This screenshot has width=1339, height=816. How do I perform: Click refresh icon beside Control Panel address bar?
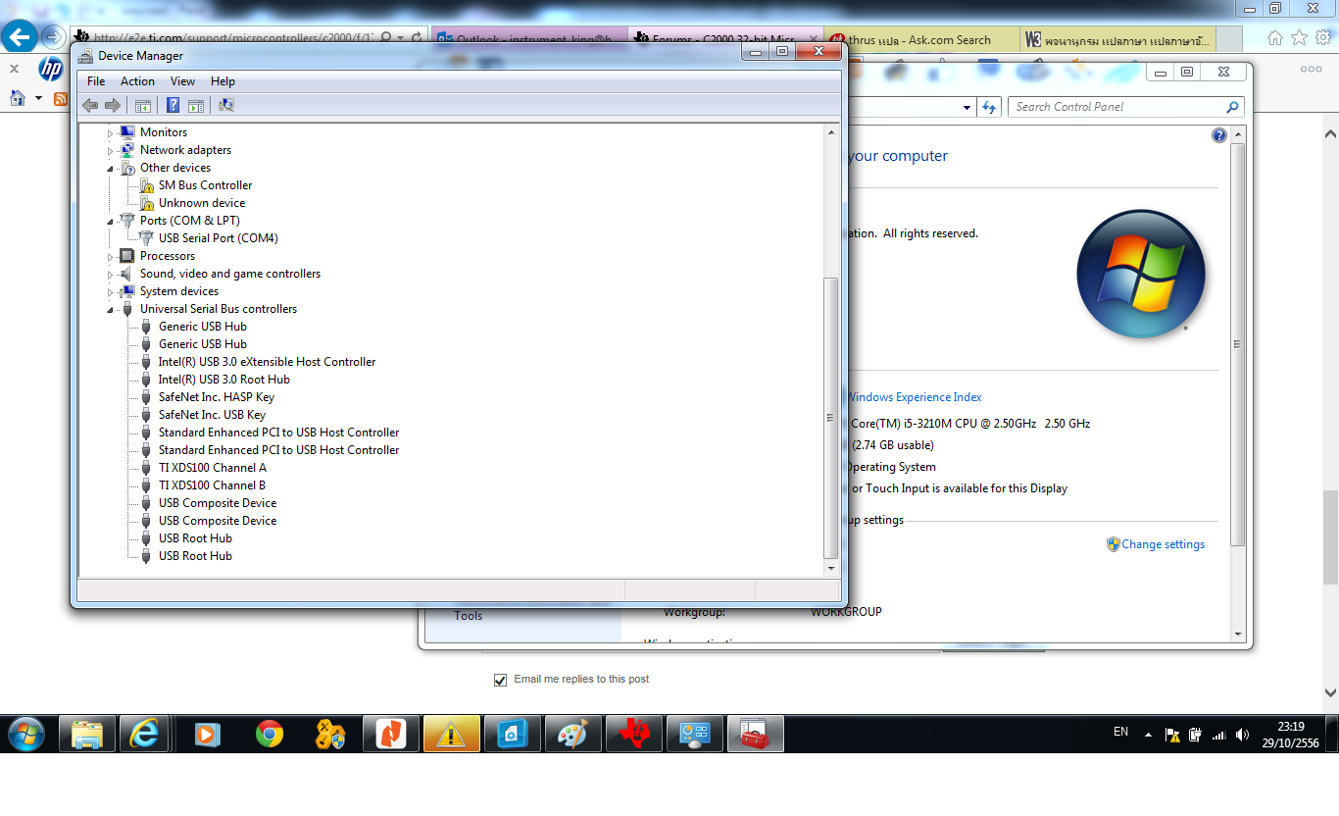[989, 107]
